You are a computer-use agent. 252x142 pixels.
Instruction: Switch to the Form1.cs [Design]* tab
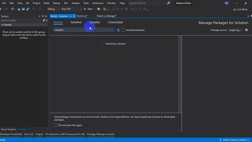pos(106,16)
